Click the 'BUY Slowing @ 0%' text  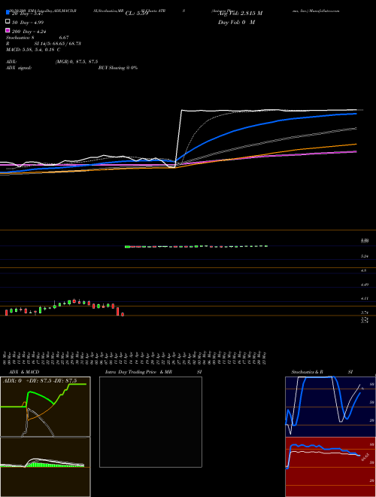click(x=118, y=68)
